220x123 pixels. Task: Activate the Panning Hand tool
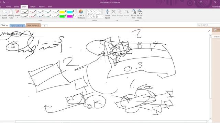11,14
